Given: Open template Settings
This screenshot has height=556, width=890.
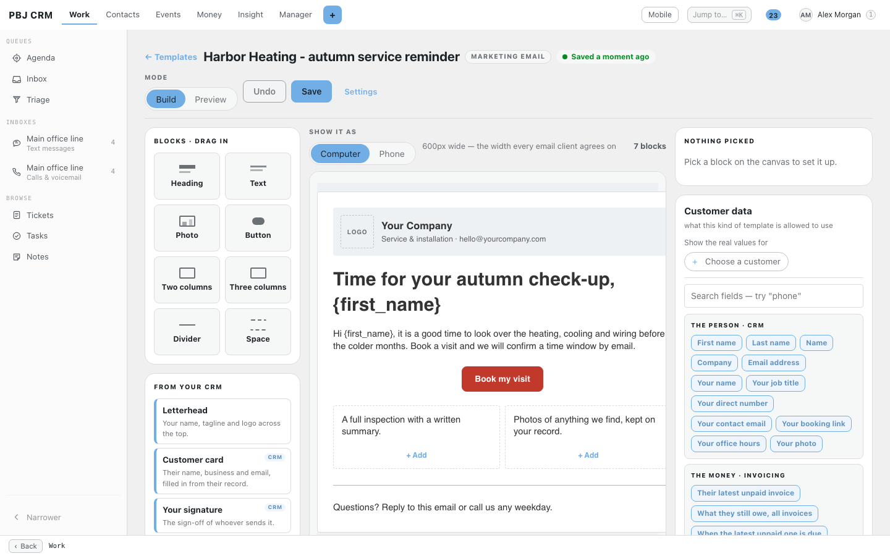Looking at the screenshot, I should point(361,92).
